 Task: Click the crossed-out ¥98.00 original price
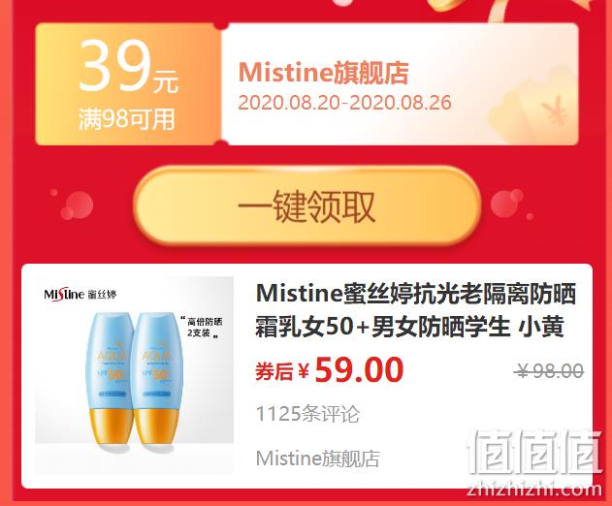tap(549, 370)
